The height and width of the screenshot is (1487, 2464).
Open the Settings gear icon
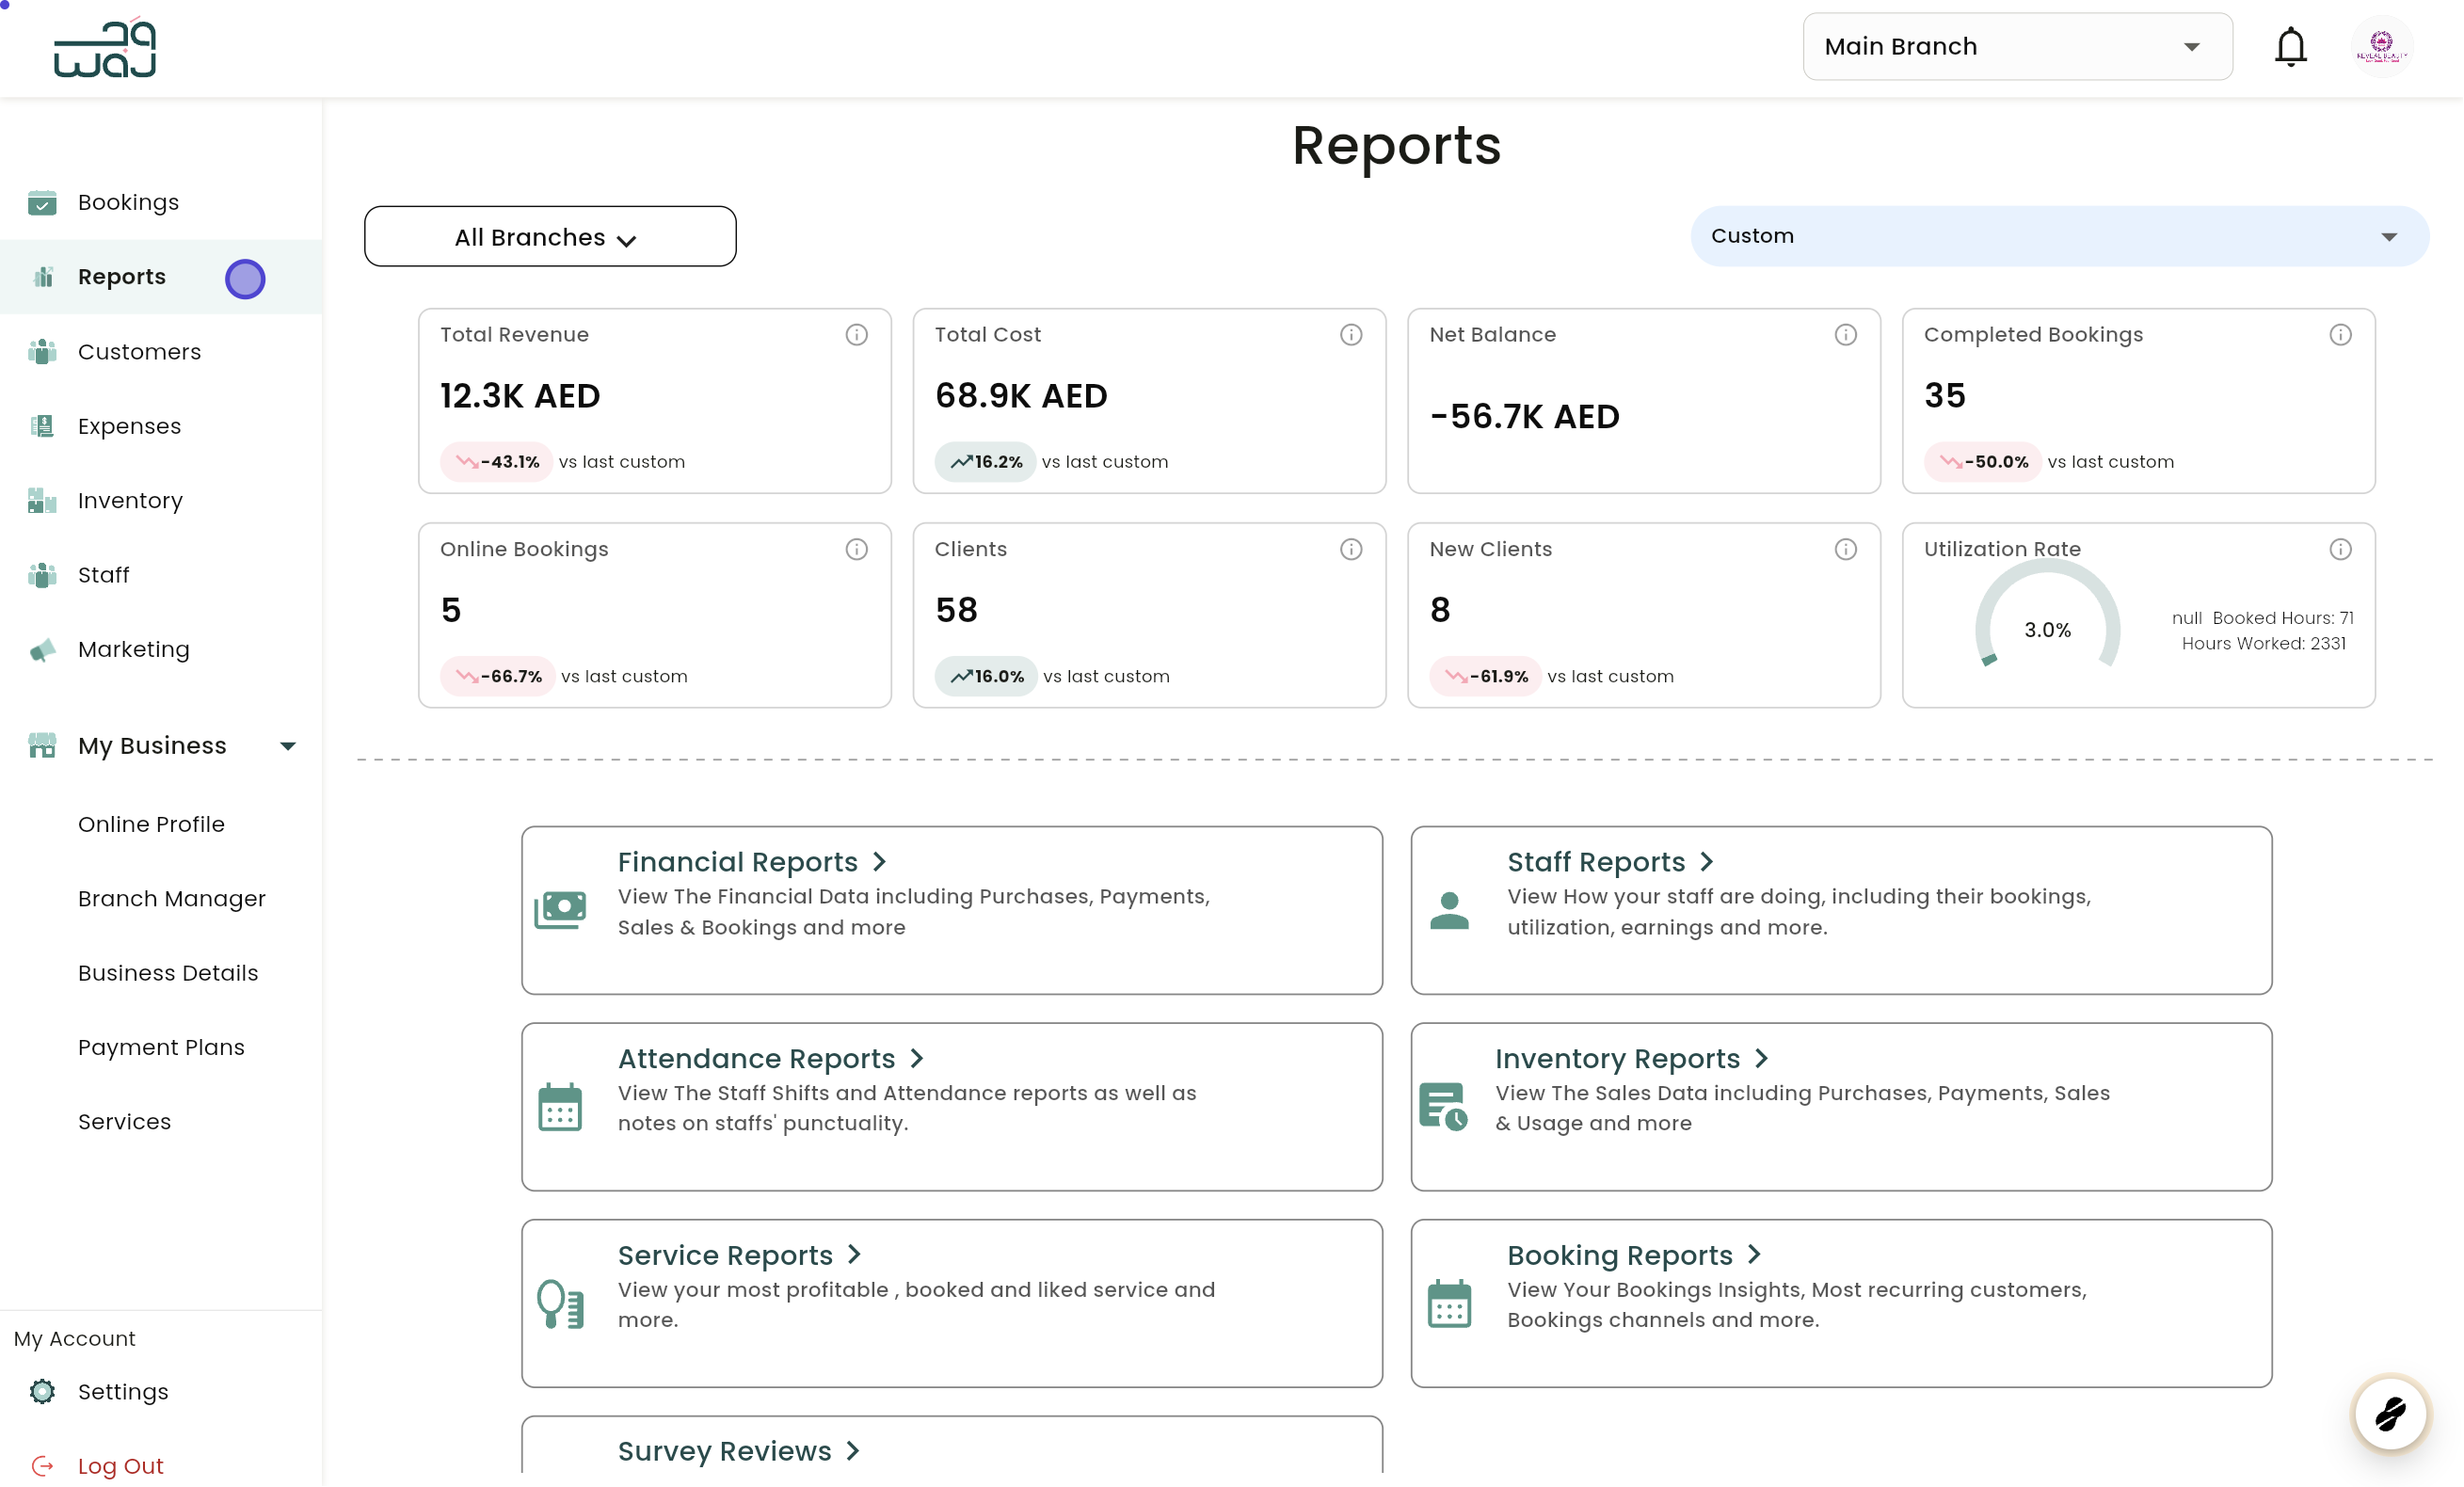(42, 1391)
